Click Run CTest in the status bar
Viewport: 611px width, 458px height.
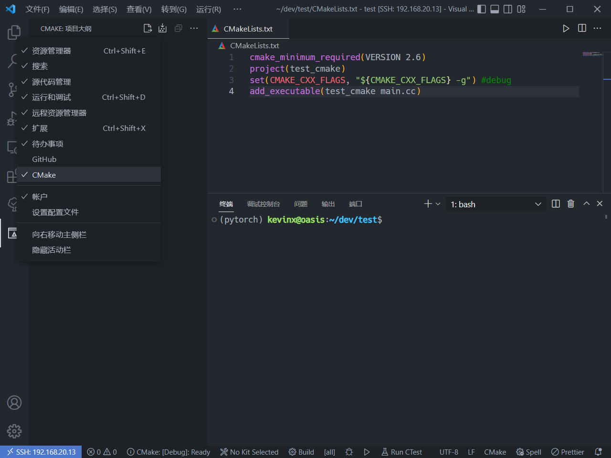tap(401, 452)
